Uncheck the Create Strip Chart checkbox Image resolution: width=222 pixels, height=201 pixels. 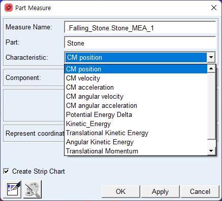click(6, 172)
